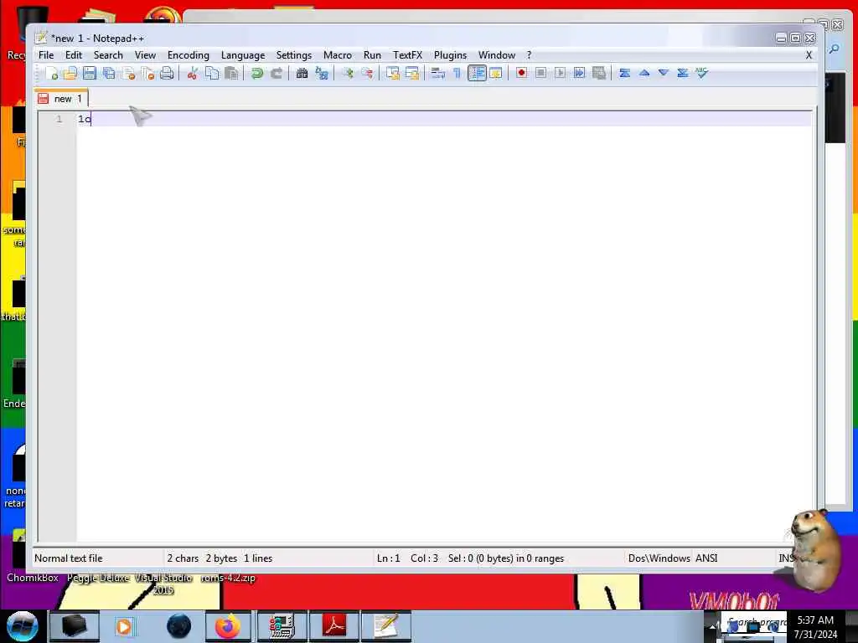Toggle synchronize horizontal scrolling icon

[411, 73]
